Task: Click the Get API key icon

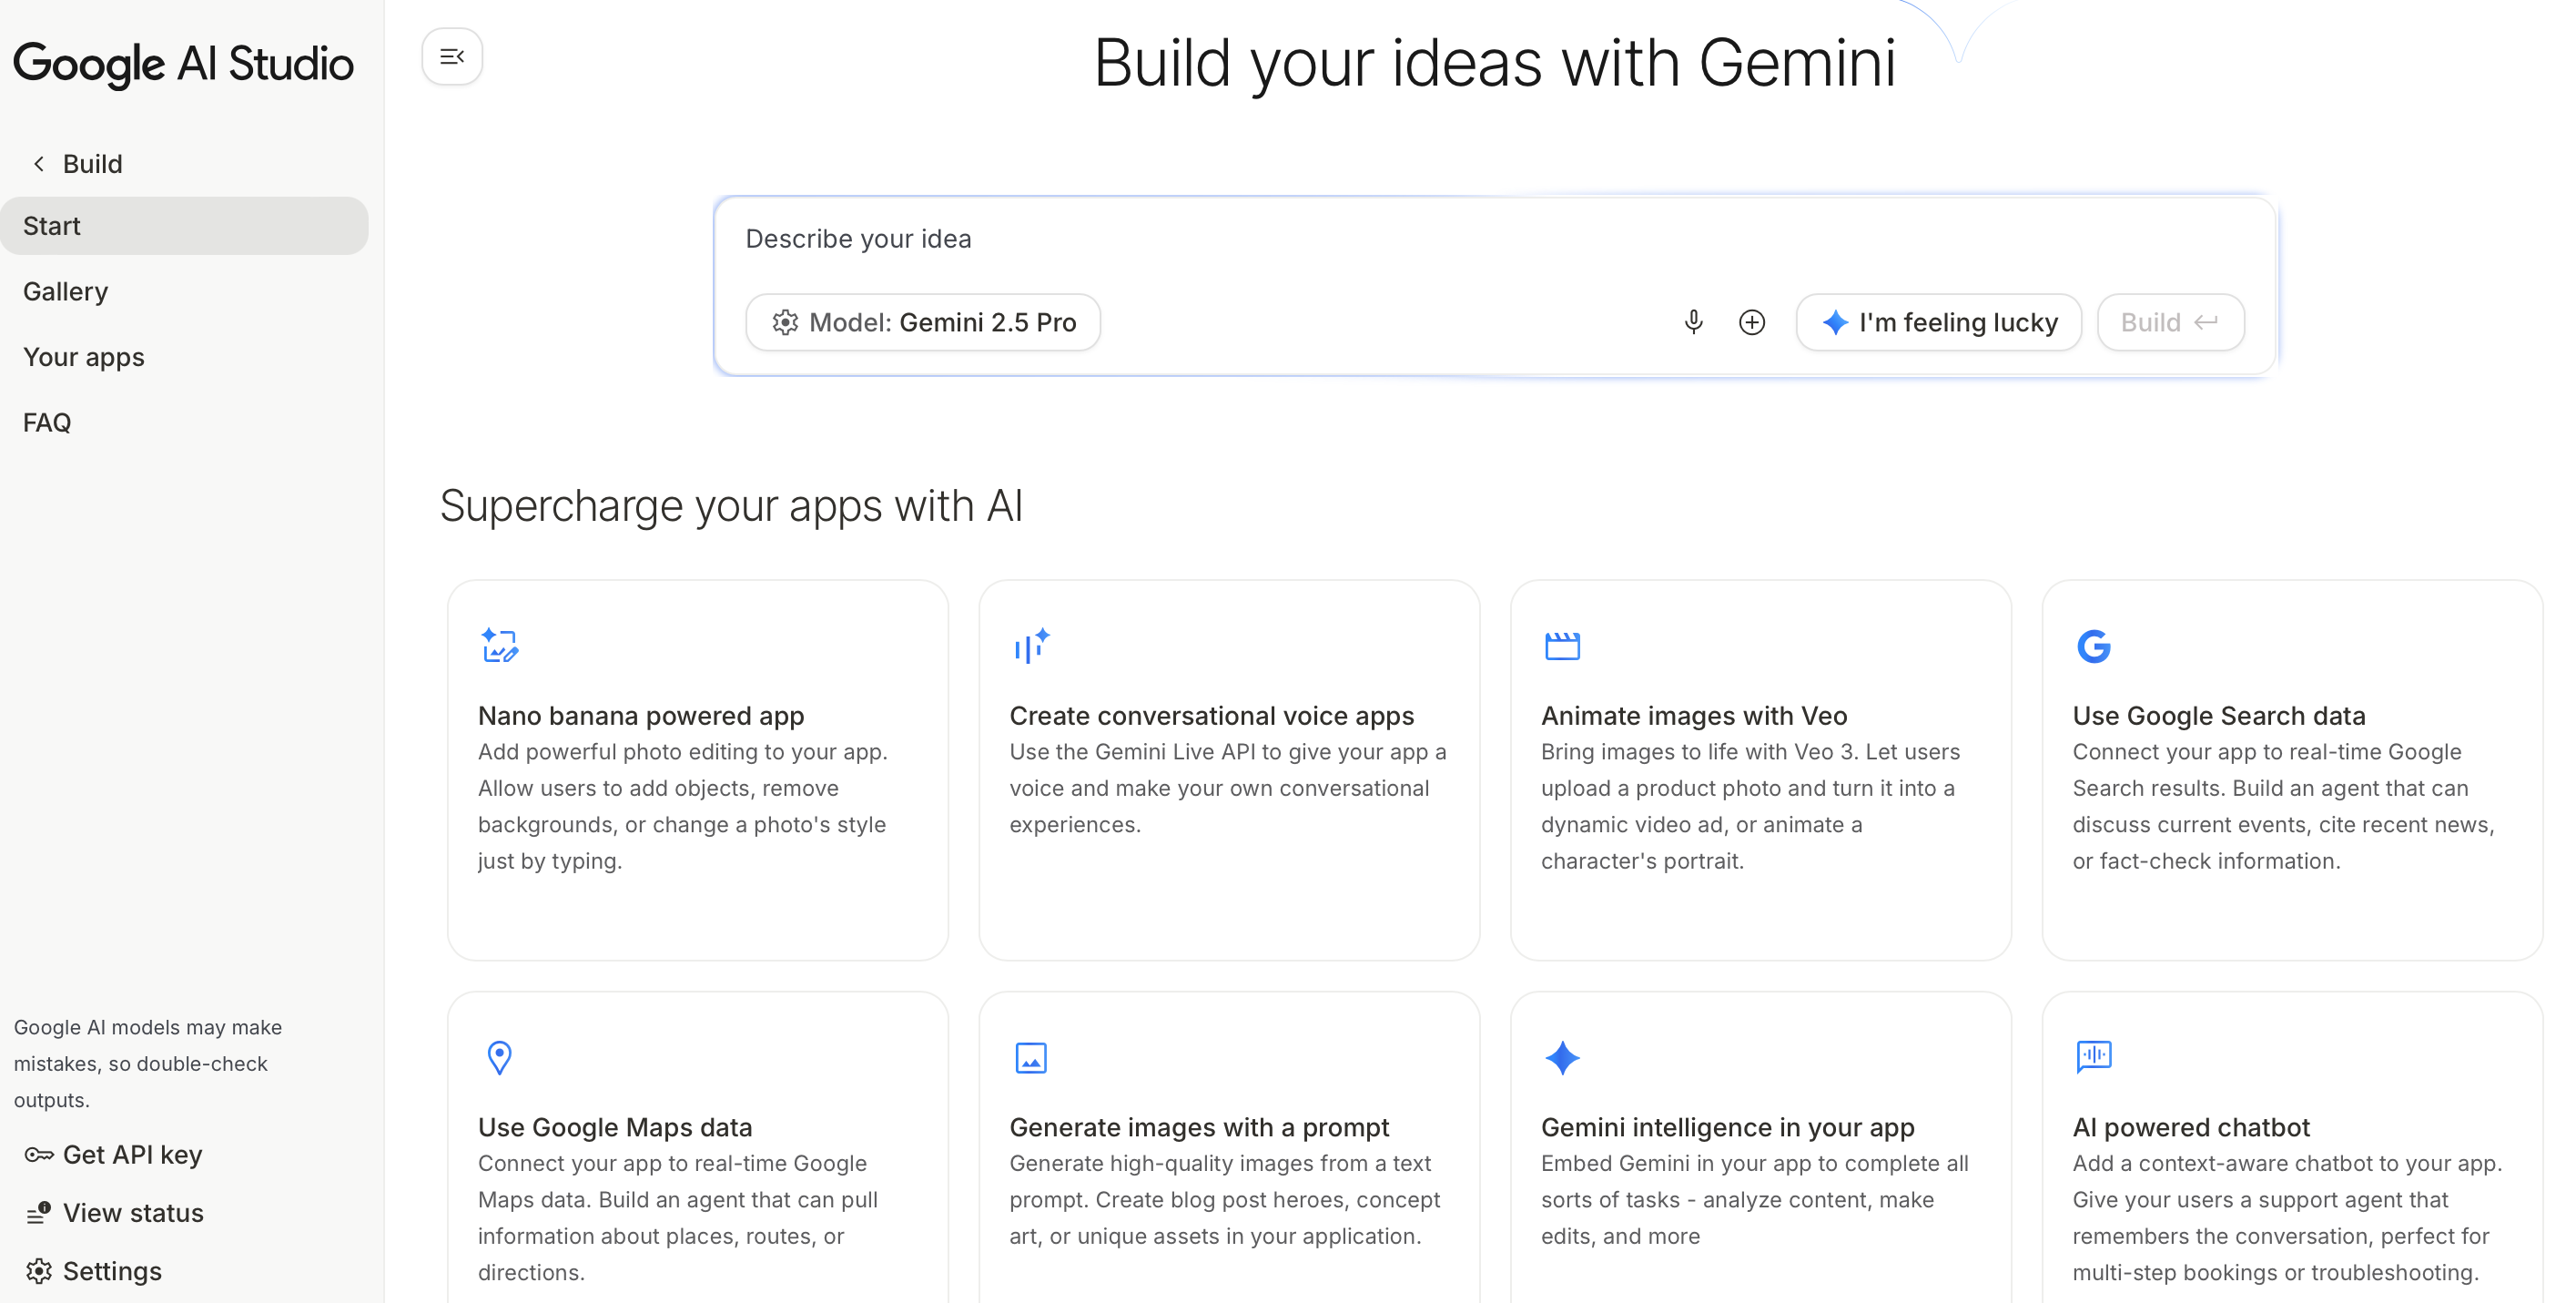Action: click(39, 1155)
